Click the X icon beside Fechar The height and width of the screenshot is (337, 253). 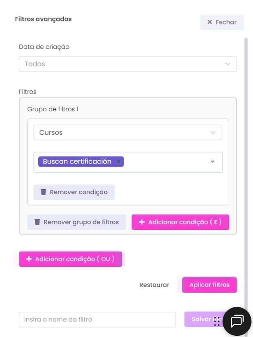point(209,22)
